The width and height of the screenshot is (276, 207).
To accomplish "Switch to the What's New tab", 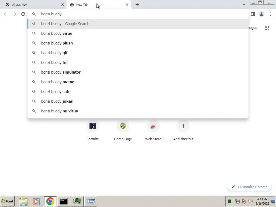I will tap(33, 5).
